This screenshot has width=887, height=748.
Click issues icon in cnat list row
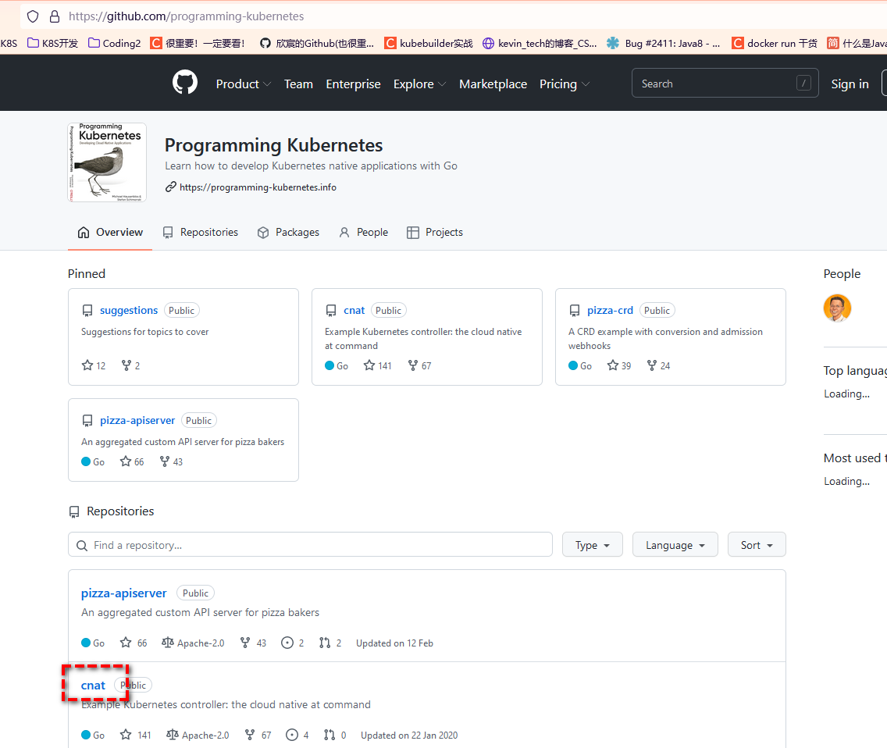coord(292,735)
